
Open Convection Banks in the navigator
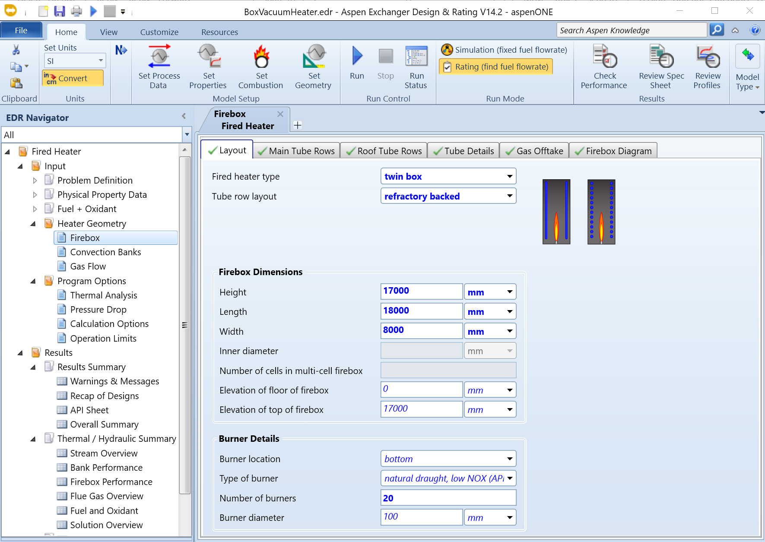click(105, 252)
